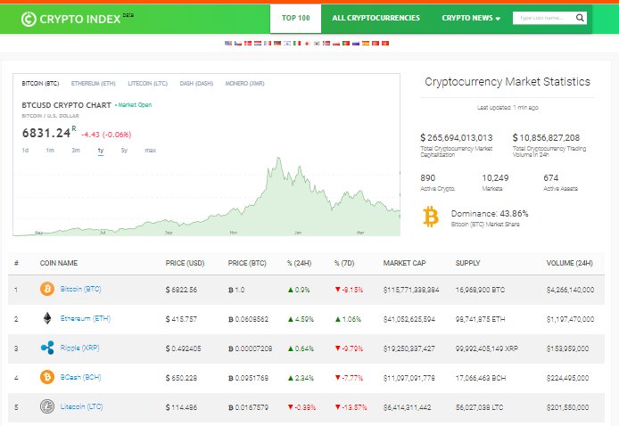Screen dimensions: 619x426
Task: Set chart range to 1m
Action: (50, 151)
